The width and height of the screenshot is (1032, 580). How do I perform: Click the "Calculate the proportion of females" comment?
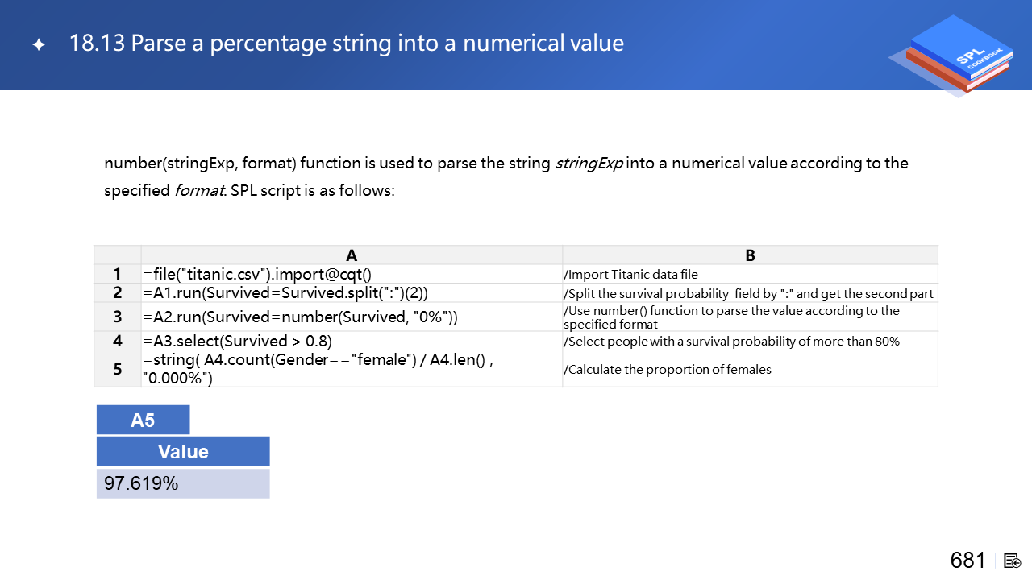coord(668,370)
